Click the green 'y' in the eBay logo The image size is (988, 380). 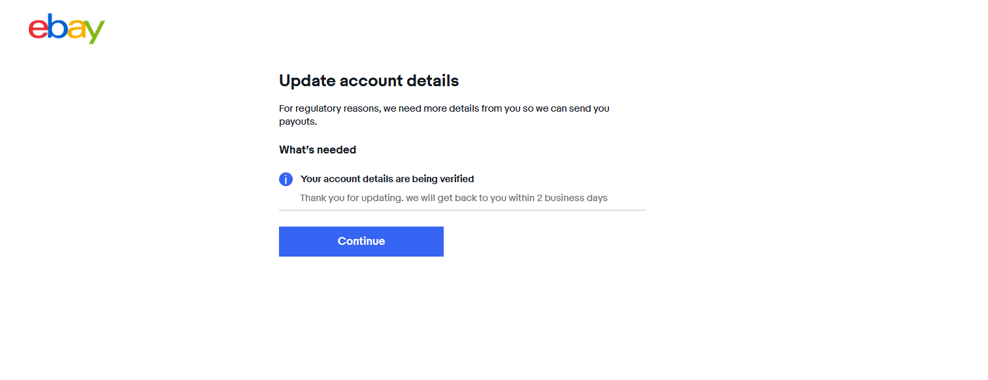coord(94,33)
